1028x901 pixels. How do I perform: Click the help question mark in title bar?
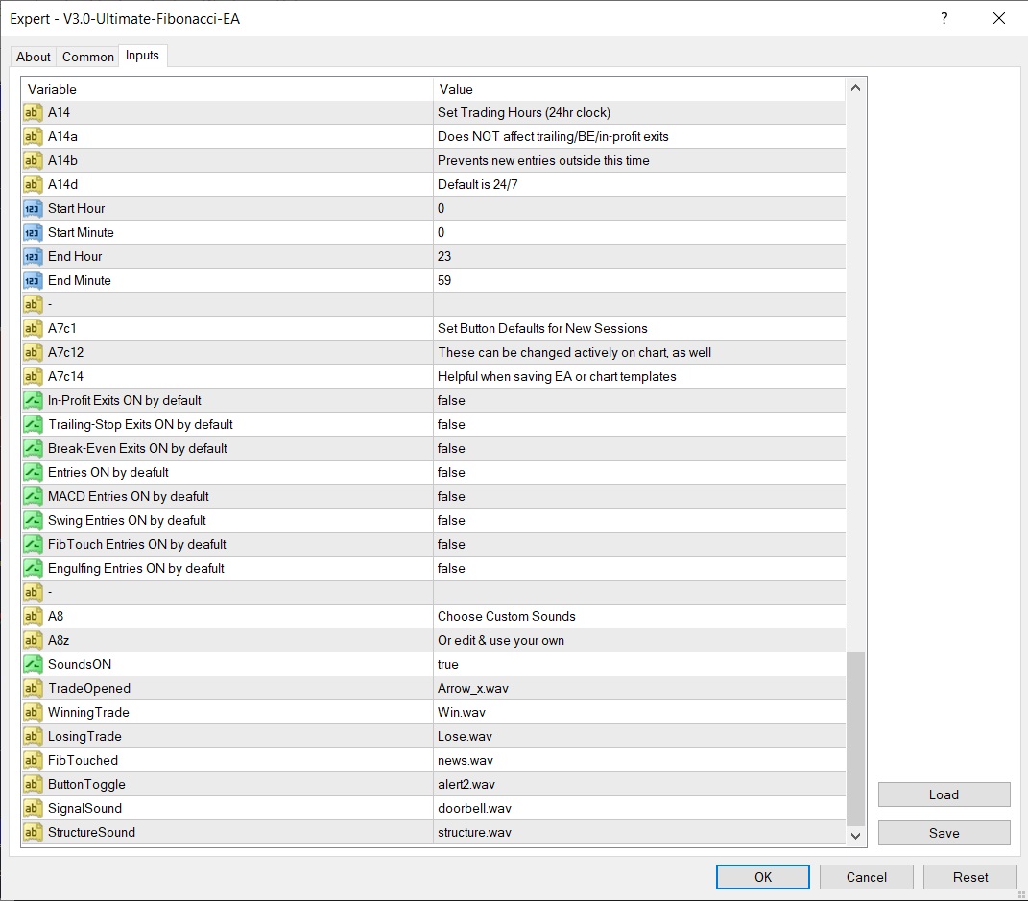point(944,18)
